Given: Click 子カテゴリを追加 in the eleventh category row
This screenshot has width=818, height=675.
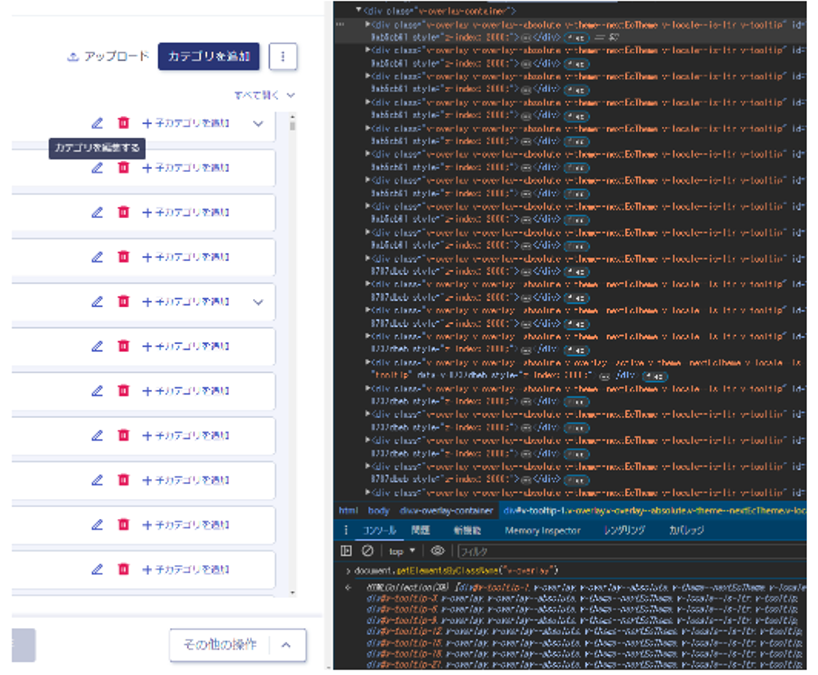Looking at the screenshot, I should tap(186, 569).
